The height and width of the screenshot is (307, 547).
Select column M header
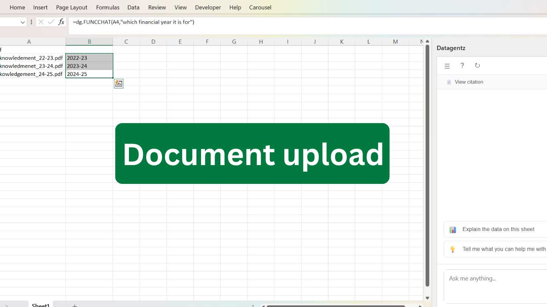395,42
